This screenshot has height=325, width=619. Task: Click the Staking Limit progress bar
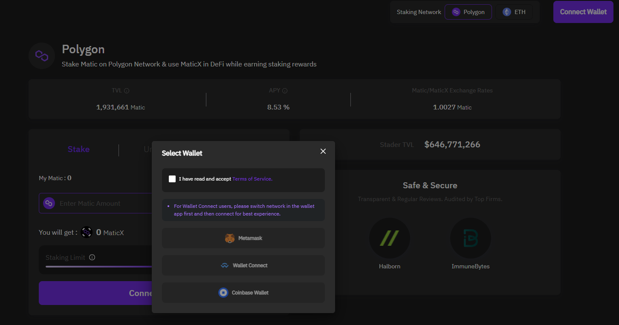coord(98,267)
